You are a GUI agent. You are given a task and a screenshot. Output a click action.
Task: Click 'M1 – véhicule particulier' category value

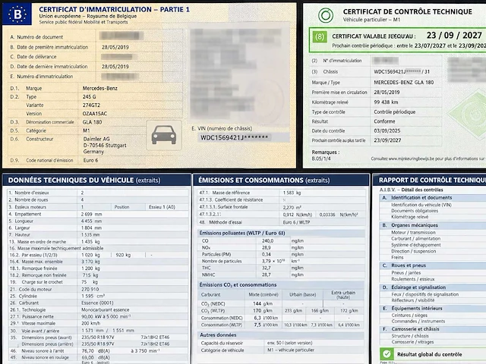pyautogui.click(x=291, y=350)
